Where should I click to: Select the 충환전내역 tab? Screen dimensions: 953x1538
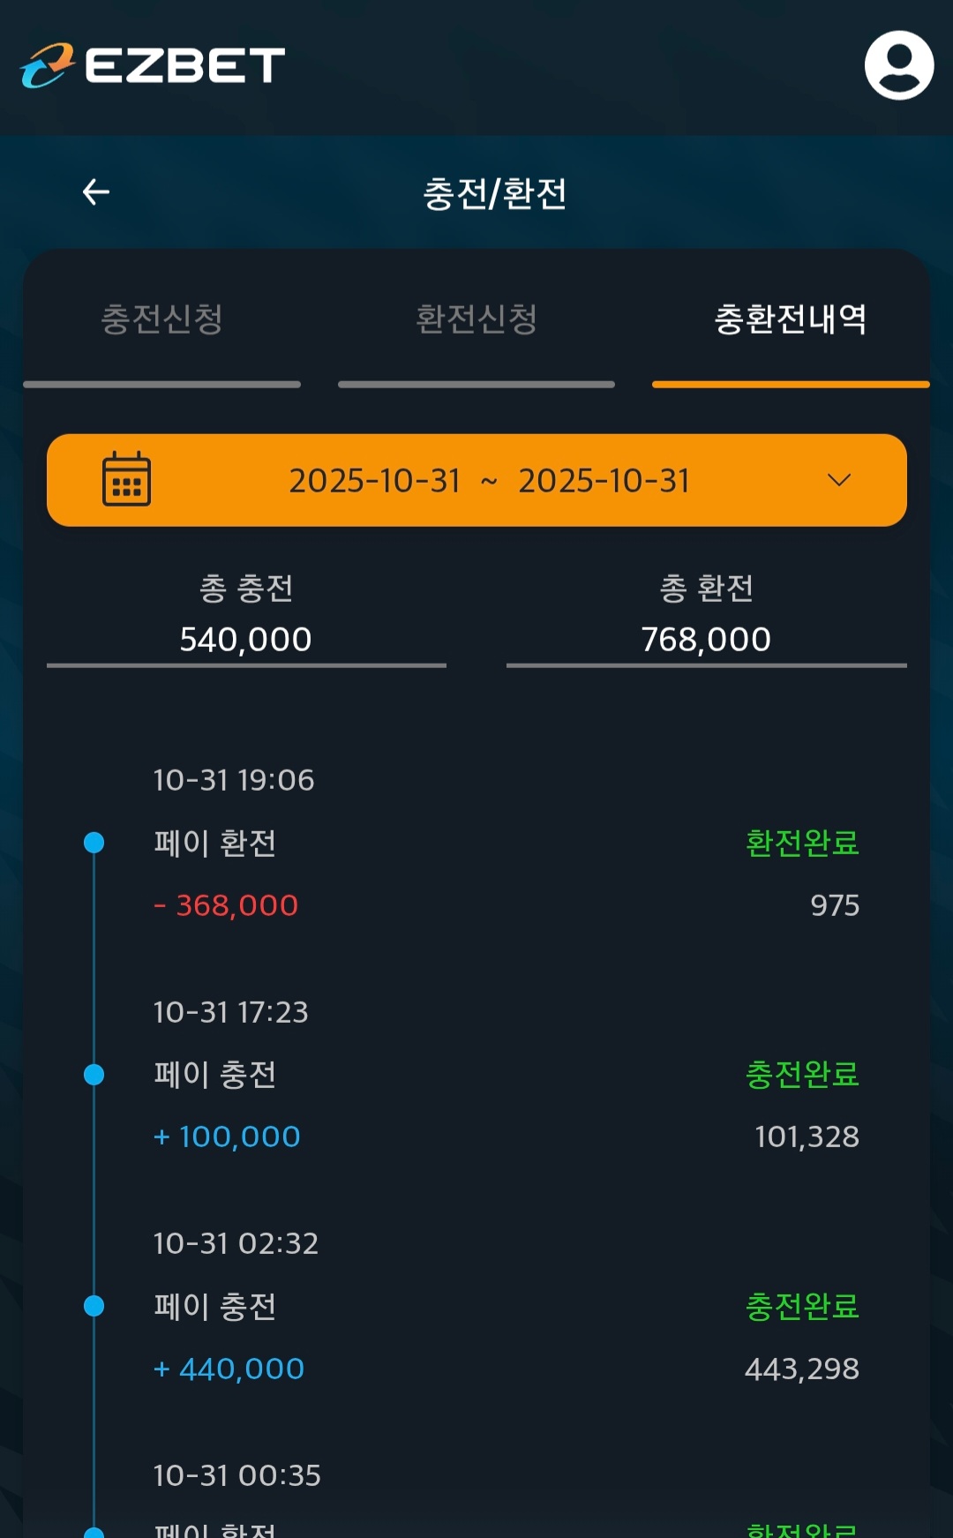point(790,319)
